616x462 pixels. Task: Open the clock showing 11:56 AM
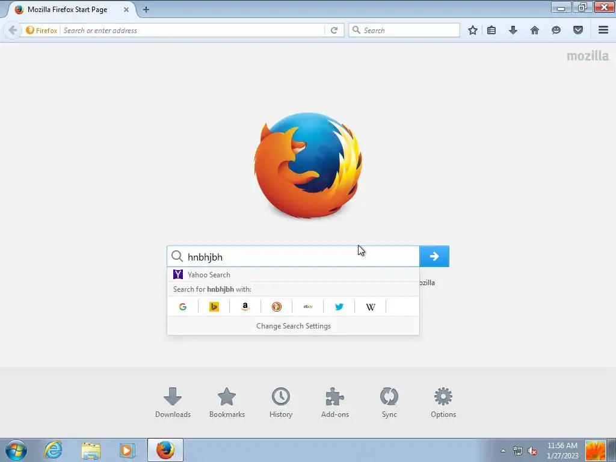pyautogui.click(x=562, y=451)
